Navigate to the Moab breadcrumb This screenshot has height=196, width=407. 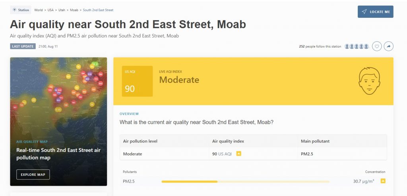point(74,10)
